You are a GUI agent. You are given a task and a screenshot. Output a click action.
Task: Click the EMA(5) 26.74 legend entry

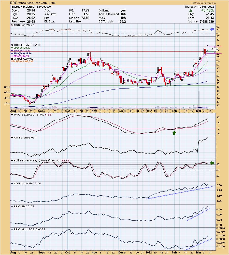[x=20, y=56]
